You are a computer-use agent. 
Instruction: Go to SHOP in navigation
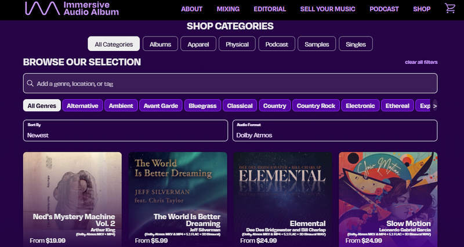(422, 9)
